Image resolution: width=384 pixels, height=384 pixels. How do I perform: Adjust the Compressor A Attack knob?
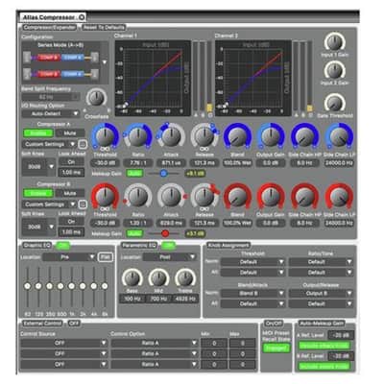pos(171,136)
